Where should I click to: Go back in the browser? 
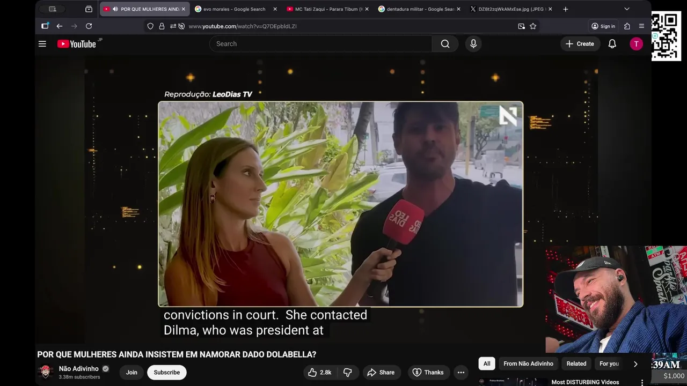[60, 26]
